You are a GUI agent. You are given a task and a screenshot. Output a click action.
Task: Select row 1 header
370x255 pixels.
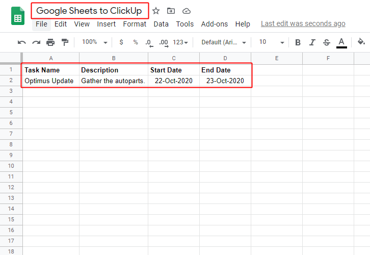(x=11, y=70)
